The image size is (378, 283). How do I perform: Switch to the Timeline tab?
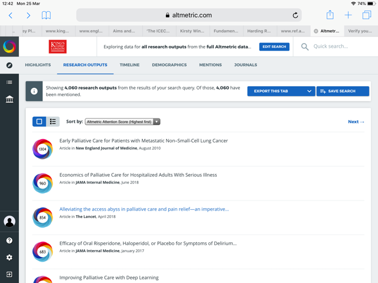129,65
